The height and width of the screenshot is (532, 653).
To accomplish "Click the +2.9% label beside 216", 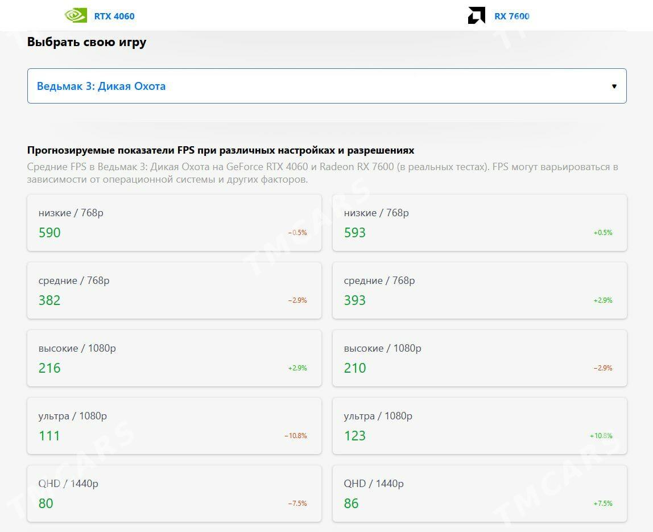I will [297, 368].
